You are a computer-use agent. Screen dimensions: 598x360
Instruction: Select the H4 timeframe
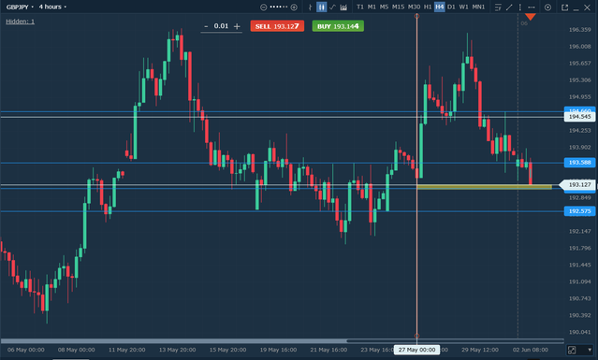tap(439, 7)
